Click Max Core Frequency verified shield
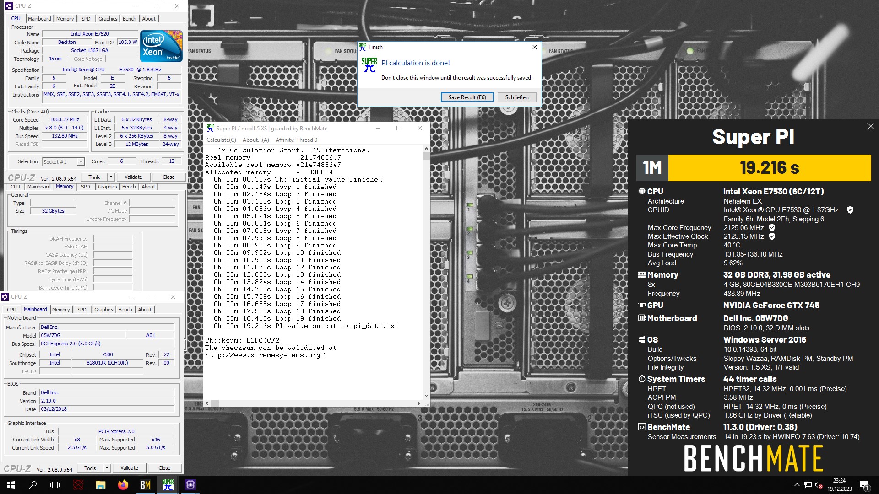Viewport: 879px width, 494px height. (x=772, y=228)
